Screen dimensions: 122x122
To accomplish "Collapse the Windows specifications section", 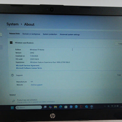I will tap(65, 43).
